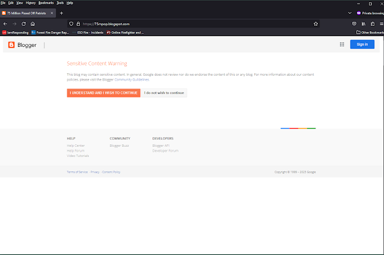Screen dimensions: 384x255
Task: Open the Google apps grid icon
Action: click(342, 45)
